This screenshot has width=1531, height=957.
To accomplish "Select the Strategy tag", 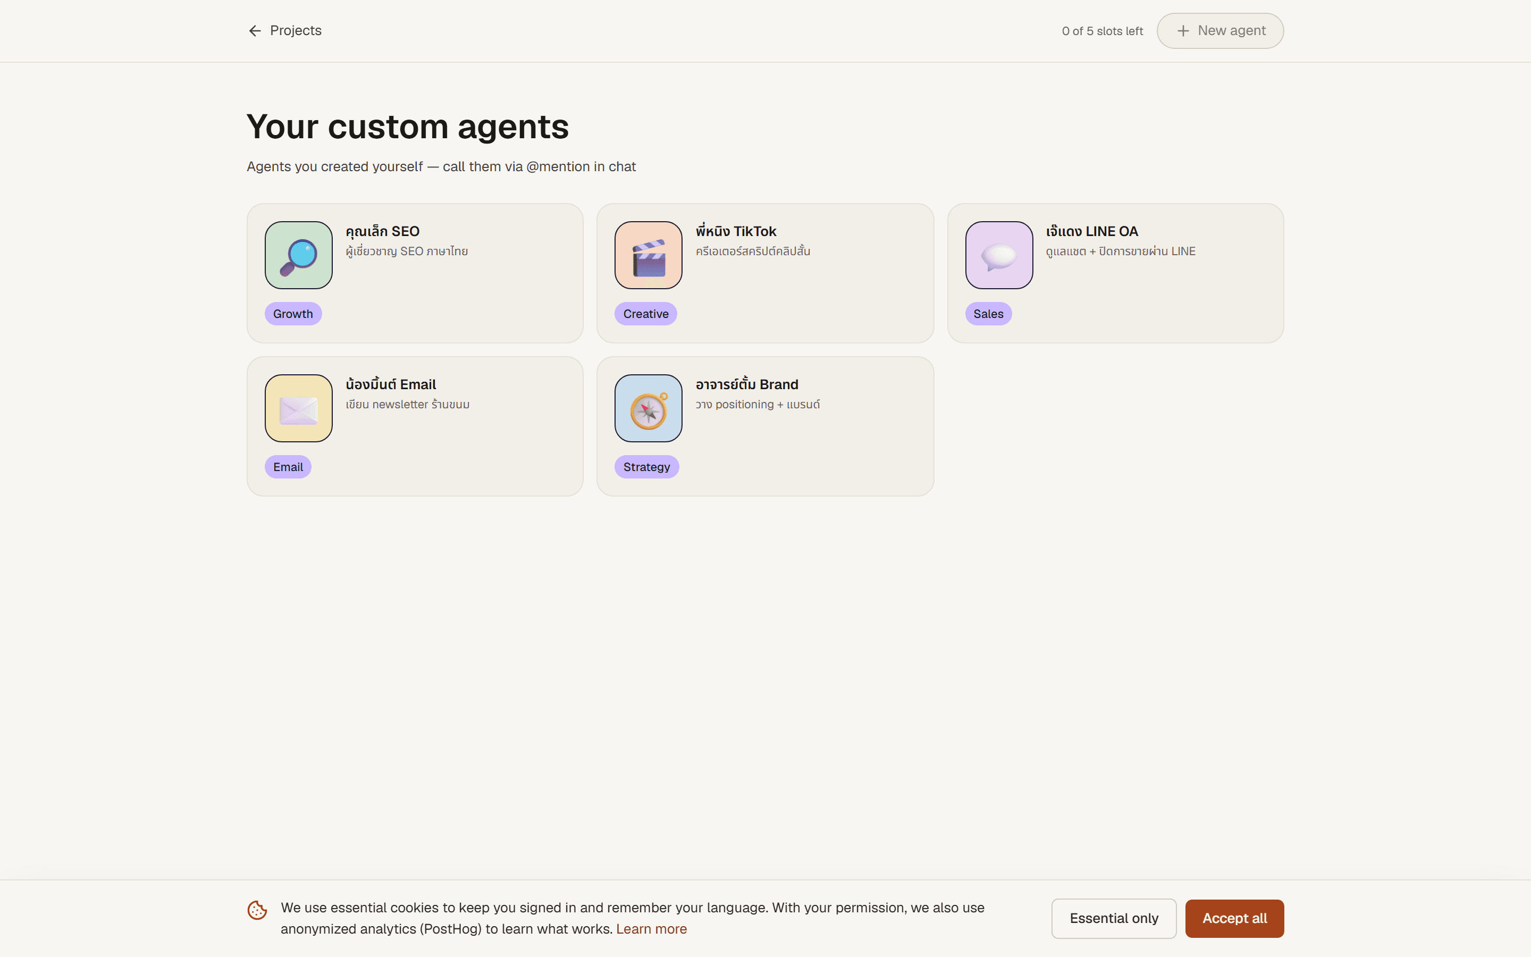I will pyautogui.click(x=646, y=467).
